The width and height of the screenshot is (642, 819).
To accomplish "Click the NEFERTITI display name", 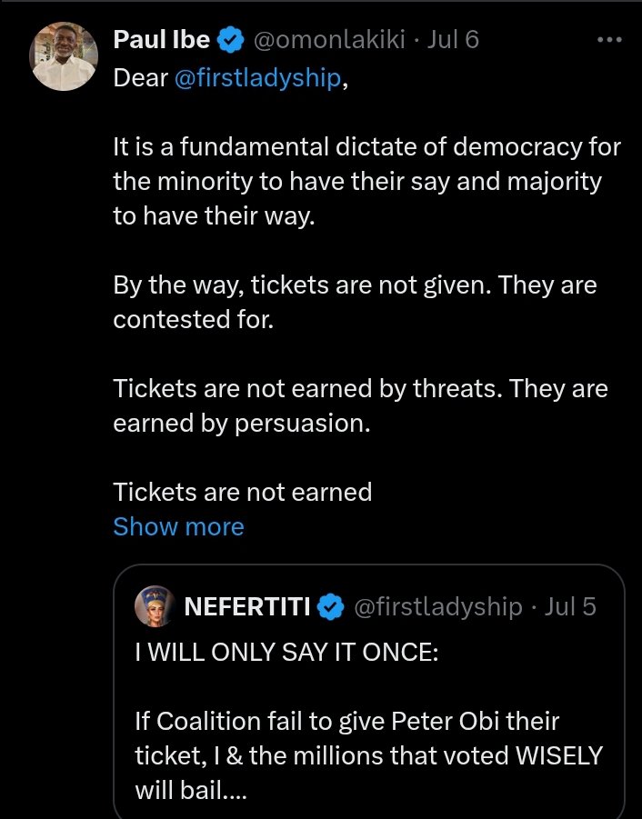I will point(248,607).
